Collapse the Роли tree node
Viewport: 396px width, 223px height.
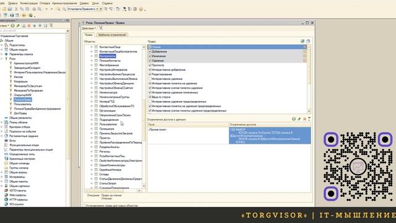pyautogui.click(x=2, y=59)
